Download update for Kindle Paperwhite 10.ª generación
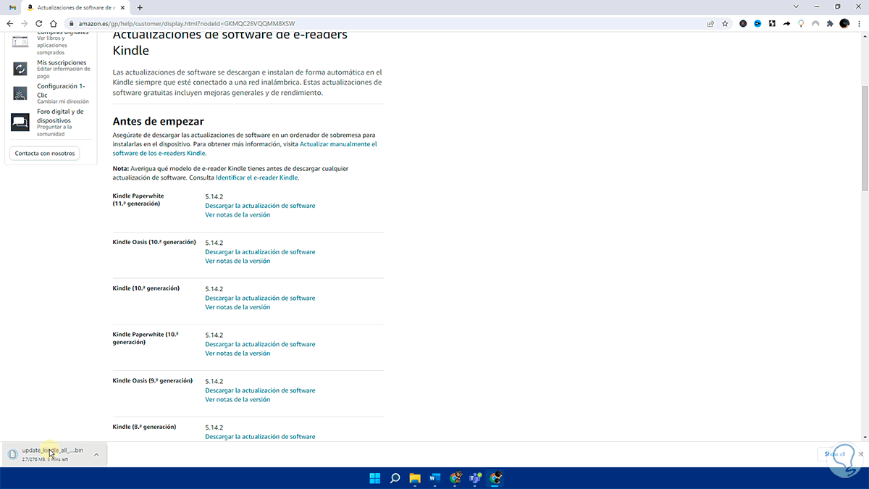 [260, 344]
